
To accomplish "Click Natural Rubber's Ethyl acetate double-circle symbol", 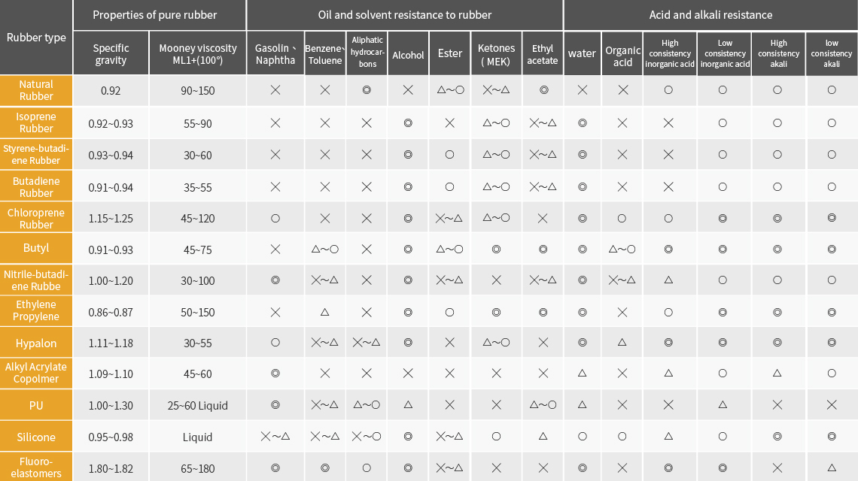I will pyautogui.click(x=543, y=90).
